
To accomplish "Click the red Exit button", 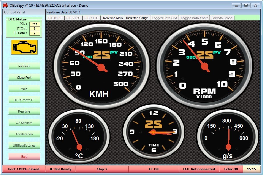I will (24, 157).
